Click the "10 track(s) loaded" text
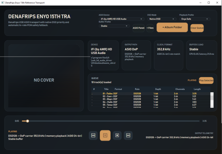Screen dimensions: 222x154 pyautogui.click(x=101, y=82)
